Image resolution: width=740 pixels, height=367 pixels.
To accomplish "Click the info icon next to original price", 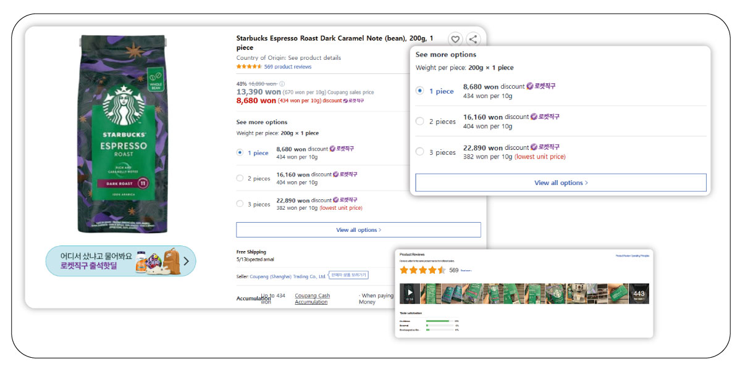I will click(x=282, y=84).
